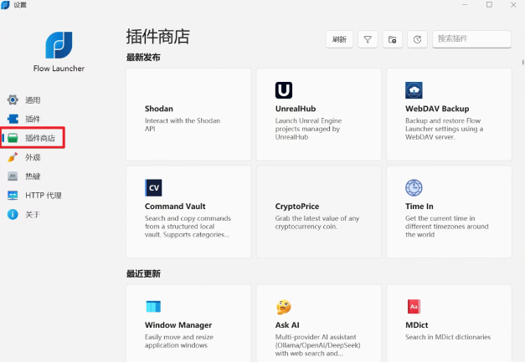Screen dimensions: 525x362
Task: Click the Flow Launcher logo in sidebar
Action: (x=59, y=45)
